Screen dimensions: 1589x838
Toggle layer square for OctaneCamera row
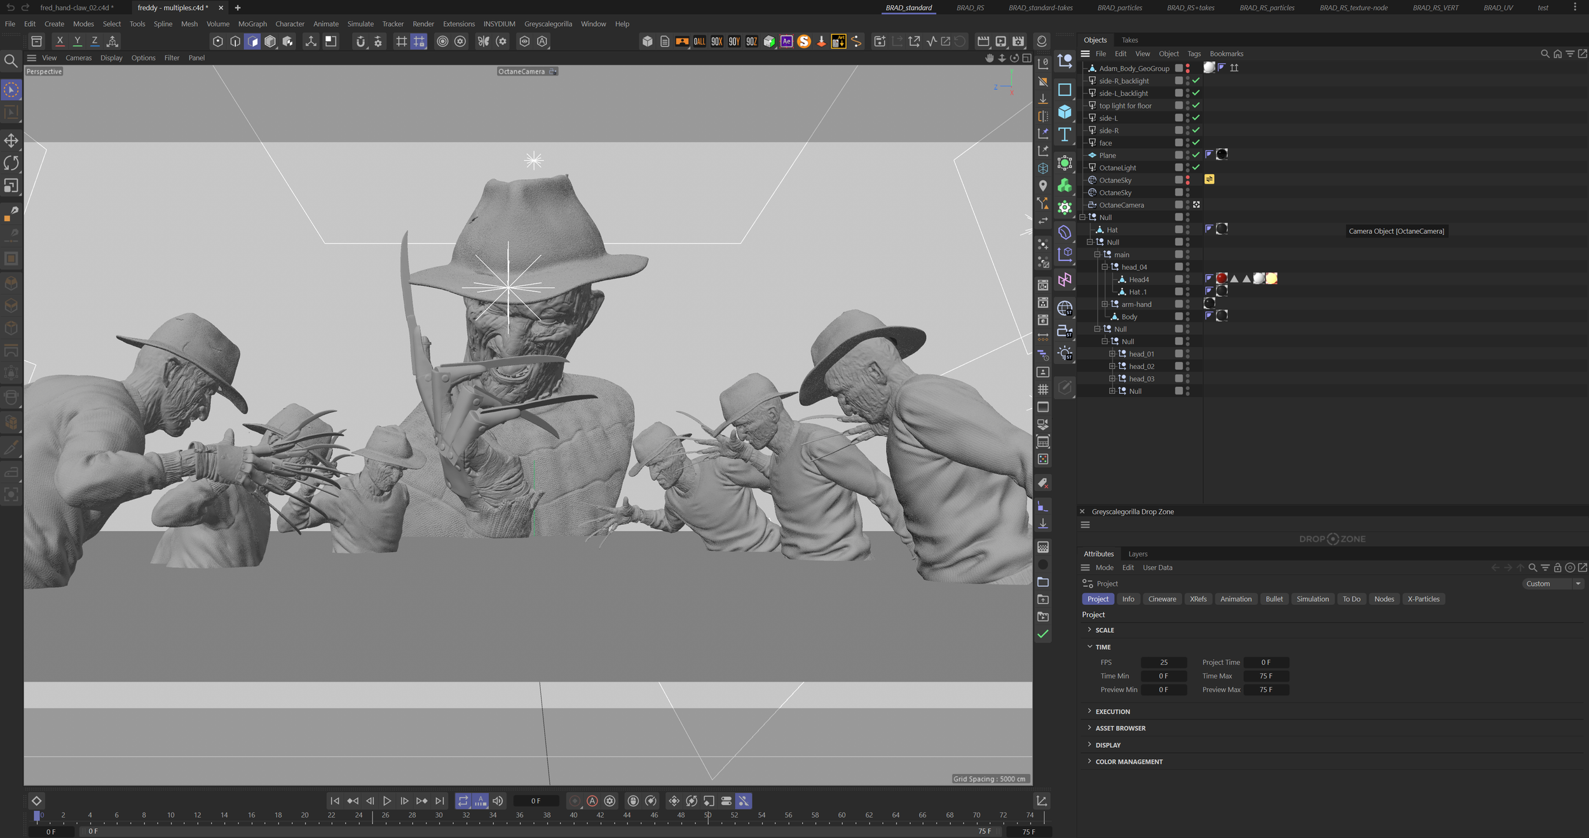click(1178, 205)
